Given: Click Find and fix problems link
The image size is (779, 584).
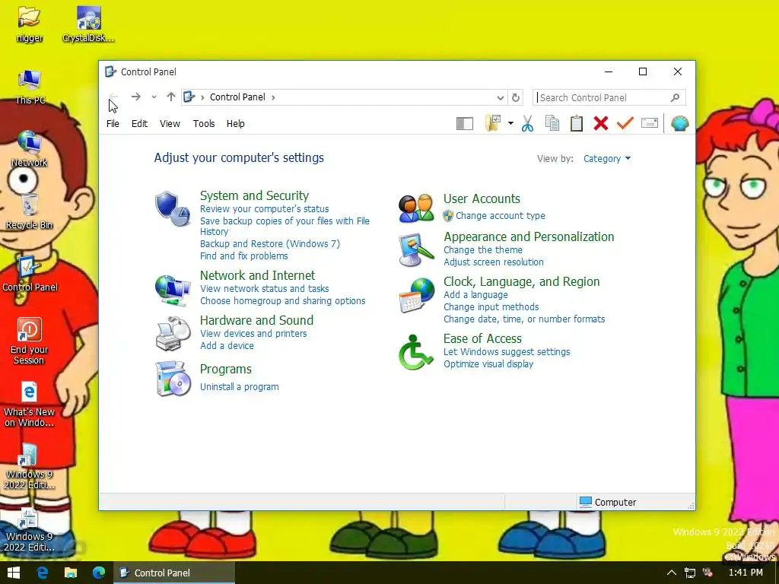Looking at the screenshot, I should tap(244, 255).
